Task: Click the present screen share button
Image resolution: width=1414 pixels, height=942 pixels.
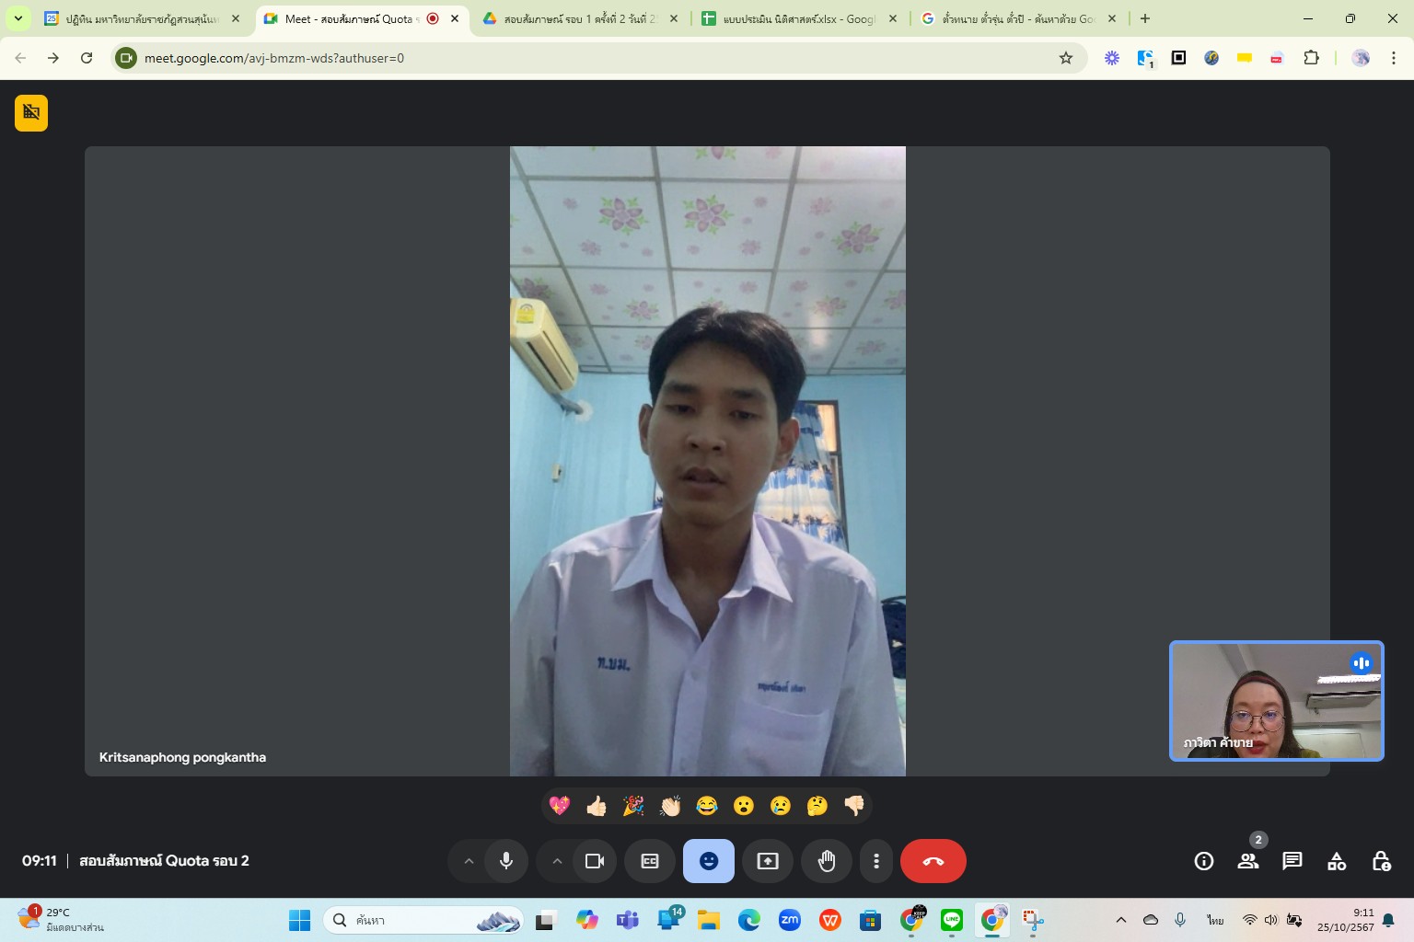Action: [767, 861]
